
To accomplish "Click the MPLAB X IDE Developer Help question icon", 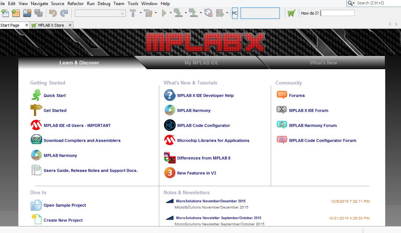I will pyautogui.click(x=170, y=95).
